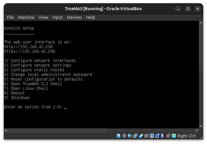Viewport: 207px width, 144px height.
Task: Click the network adapter status icon
Action: [x=135, y=136]
